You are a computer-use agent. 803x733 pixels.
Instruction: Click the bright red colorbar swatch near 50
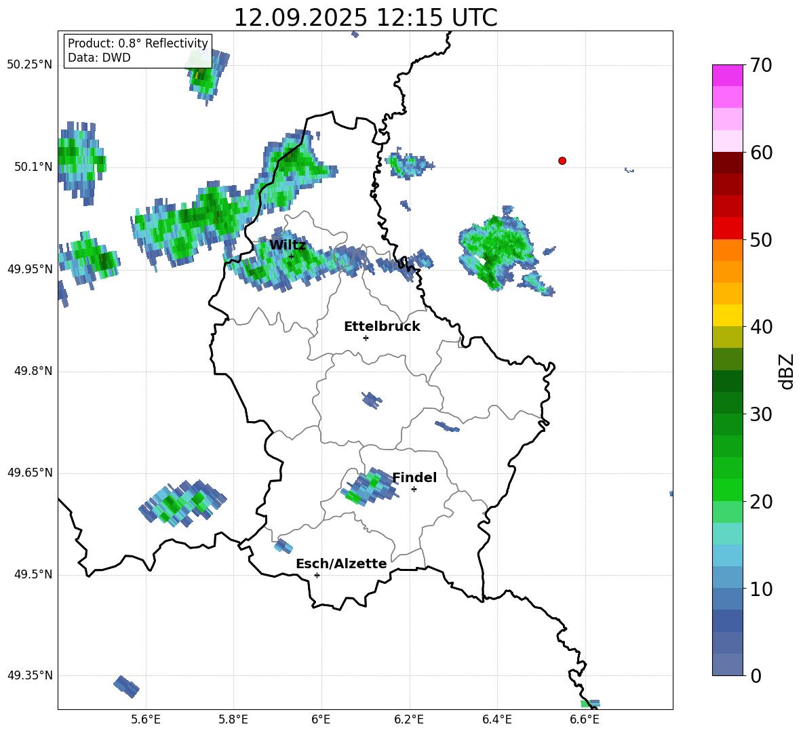[727, 229]
